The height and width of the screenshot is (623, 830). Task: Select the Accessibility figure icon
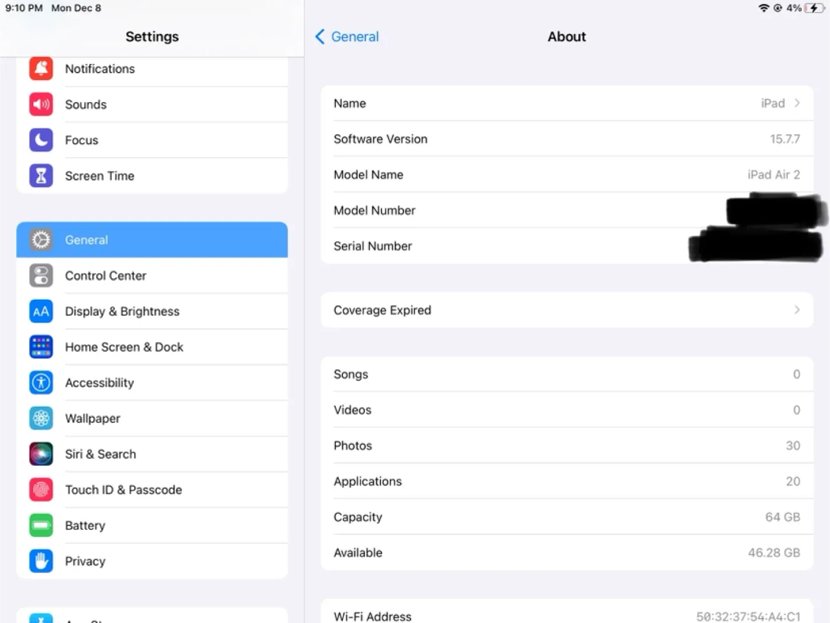pos(40,383)
